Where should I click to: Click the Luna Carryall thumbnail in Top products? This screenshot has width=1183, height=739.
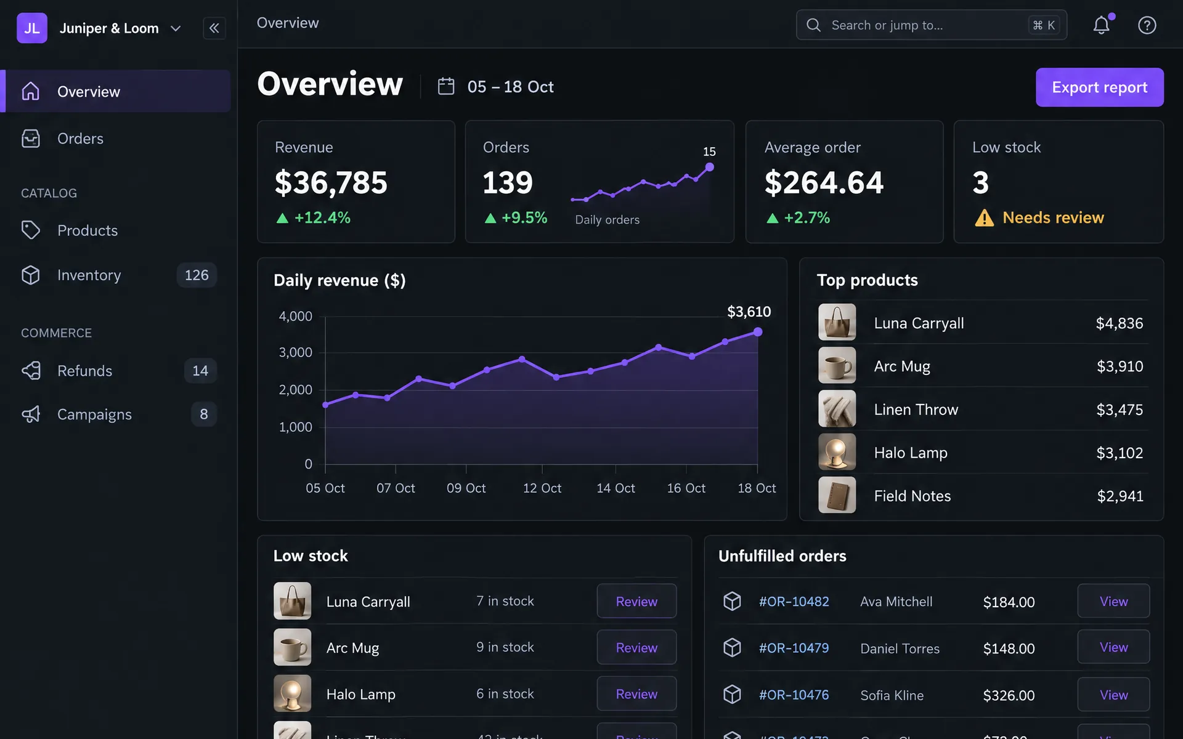point(837,322)
